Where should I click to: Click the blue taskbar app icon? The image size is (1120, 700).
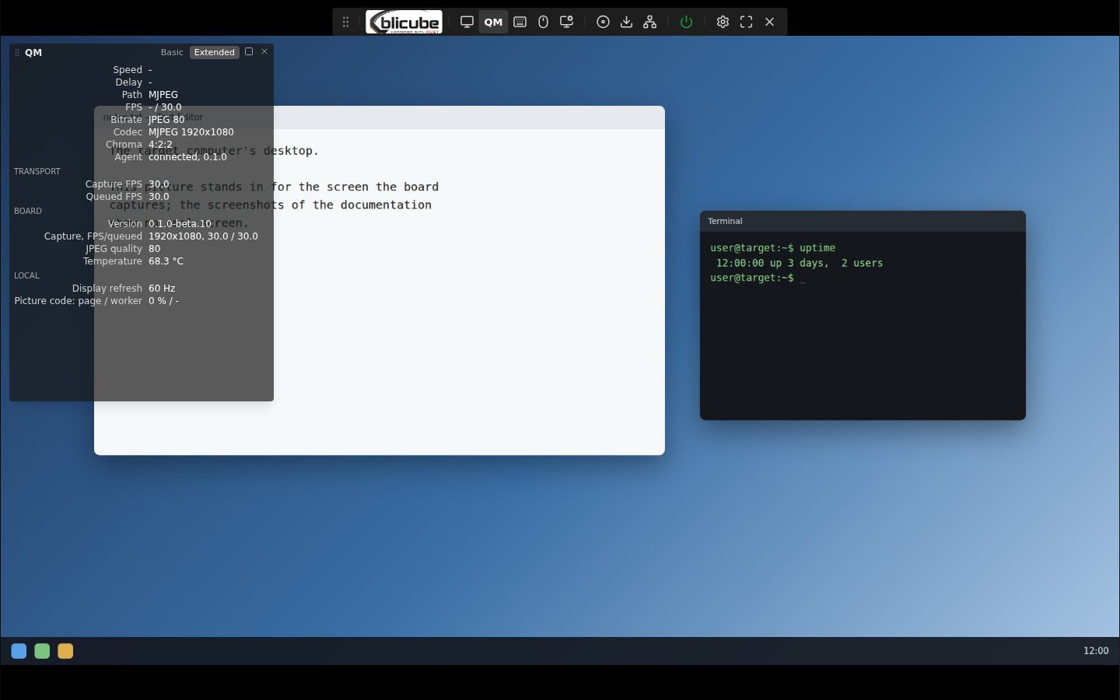click(x=19, y=651)
